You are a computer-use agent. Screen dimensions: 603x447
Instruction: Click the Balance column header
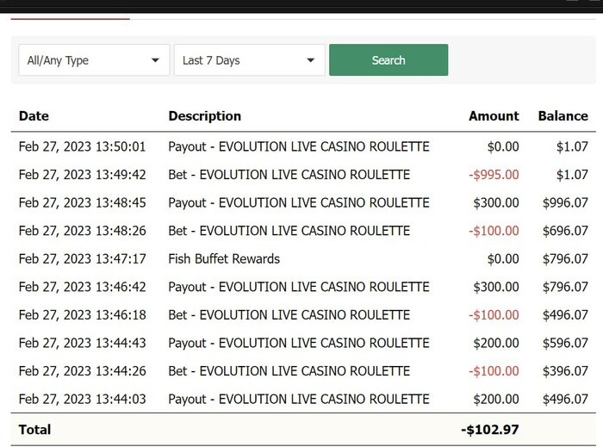coord(563,115)
